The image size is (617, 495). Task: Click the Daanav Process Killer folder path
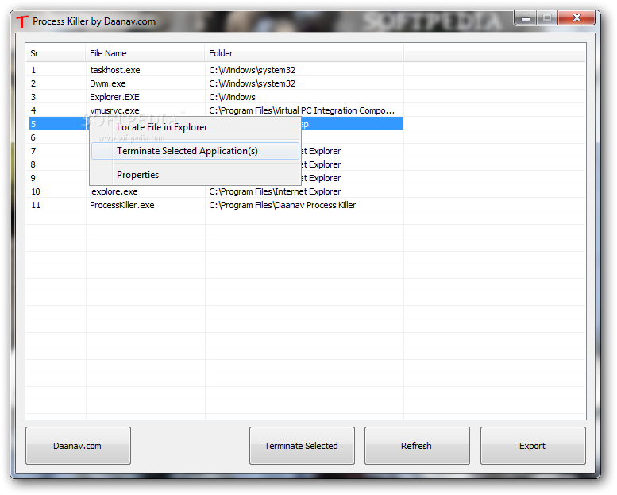pyautogui.click(x=283, y=205)
